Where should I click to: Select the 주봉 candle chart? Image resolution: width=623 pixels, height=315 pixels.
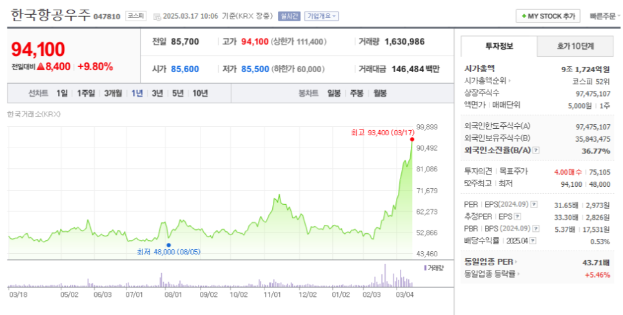point(357,93)
